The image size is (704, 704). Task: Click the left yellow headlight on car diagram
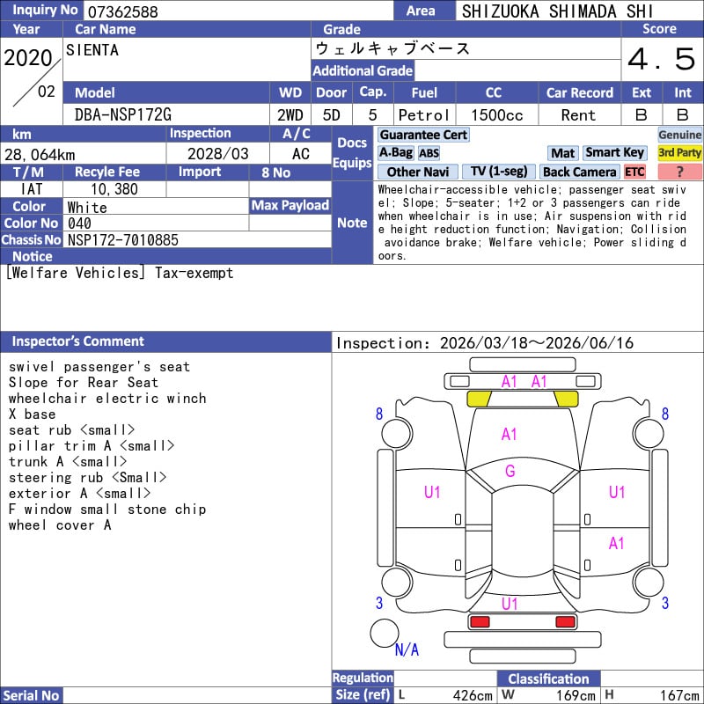point(479,399)
